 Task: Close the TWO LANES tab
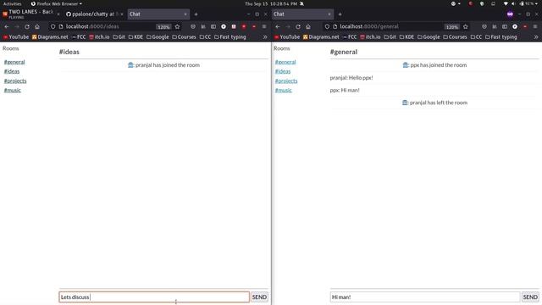(58, 14)
